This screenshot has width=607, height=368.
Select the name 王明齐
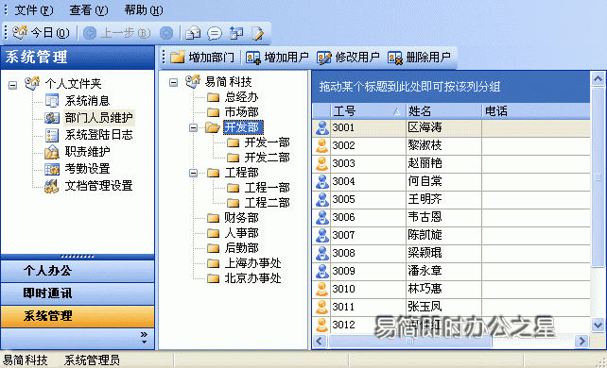425,199
